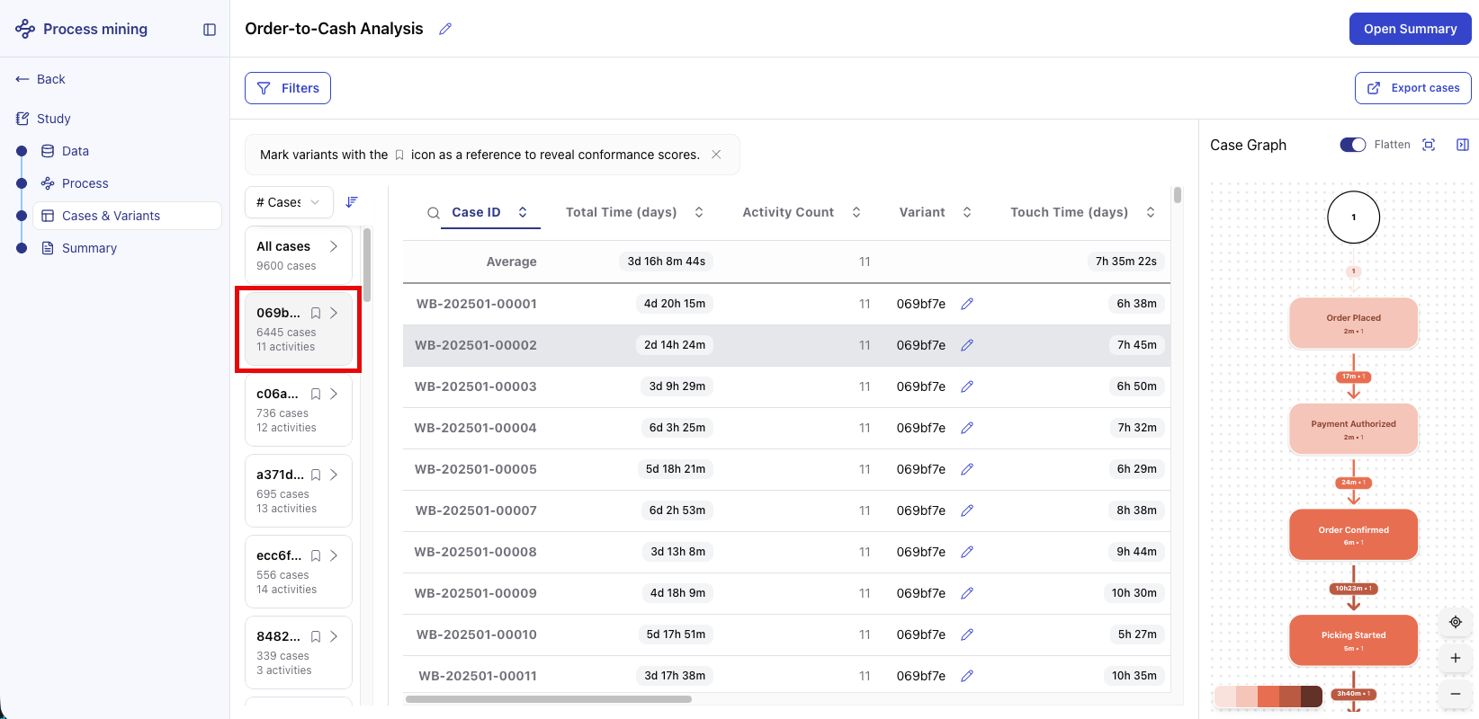Select the Payment Authorized graph node
The image size is (1479, 719).
(x=1353, y=430)
